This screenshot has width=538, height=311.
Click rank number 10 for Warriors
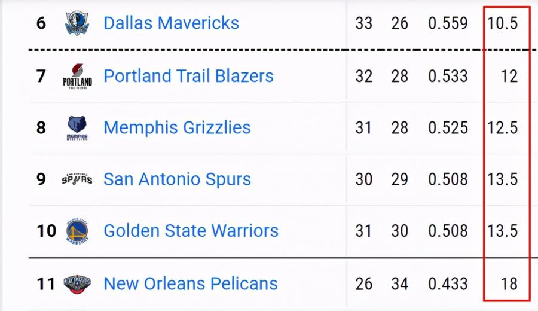pyautogui.click(x=46, y=231)
